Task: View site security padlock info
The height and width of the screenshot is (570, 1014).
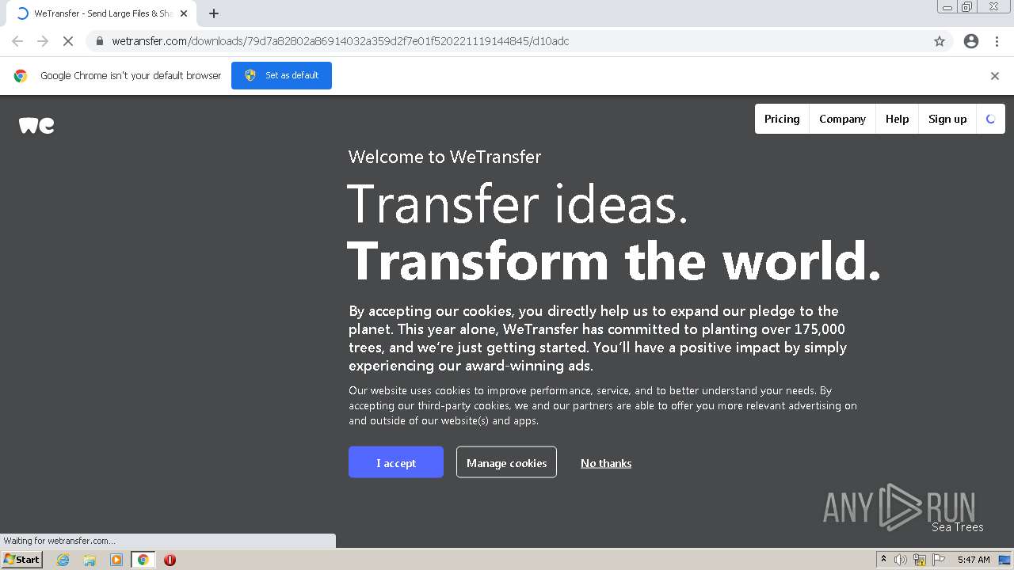Action: (100, 41)
